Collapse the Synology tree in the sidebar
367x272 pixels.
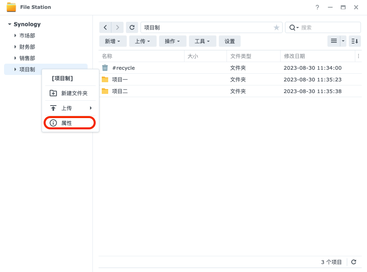point(9,24)
